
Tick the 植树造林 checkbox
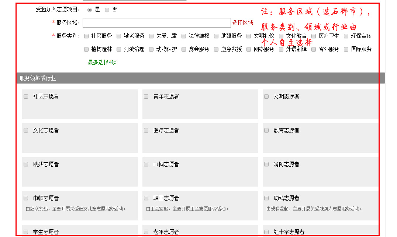point(86,49)
